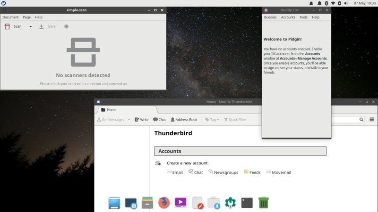Create a new Email account link
This screenshot has height=212, width=378.
click(x=175, y=172)
